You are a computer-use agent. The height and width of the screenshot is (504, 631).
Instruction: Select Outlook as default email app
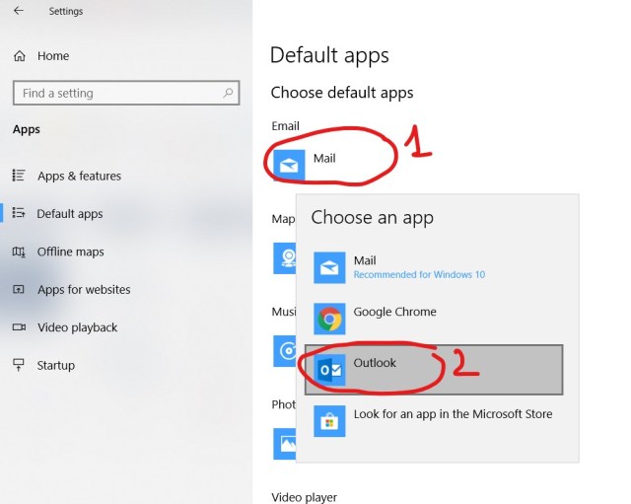[x=433, y=369]
